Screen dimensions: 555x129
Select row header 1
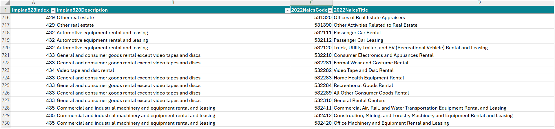pos(6,10)
